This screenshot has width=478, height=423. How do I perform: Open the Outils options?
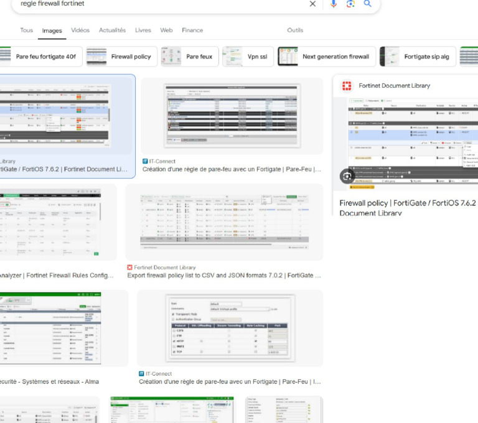(295, 30)
